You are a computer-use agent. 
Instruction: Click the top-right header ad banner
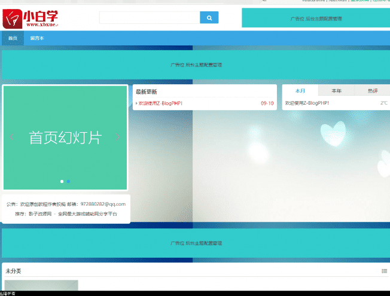click(x=315, y=18)
